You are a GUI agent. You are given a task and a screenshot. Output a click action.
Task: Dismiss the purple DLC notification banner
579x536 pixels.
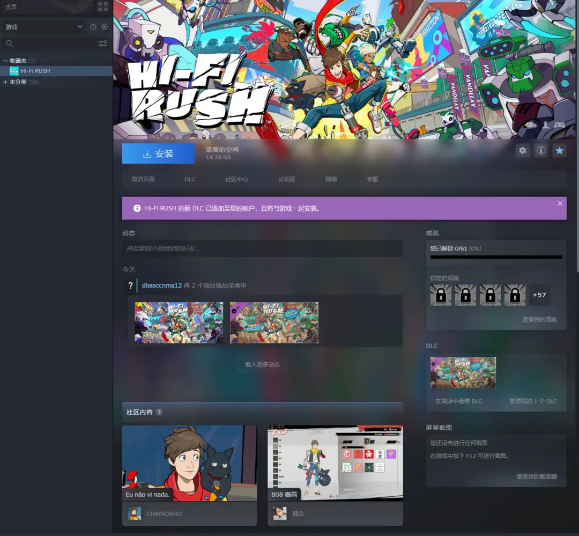coord(560,203)
